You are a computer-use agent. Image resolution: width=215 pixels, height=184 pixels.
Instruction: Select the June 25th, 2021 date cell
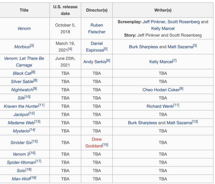pyautogui.click(x=65, y=62)
